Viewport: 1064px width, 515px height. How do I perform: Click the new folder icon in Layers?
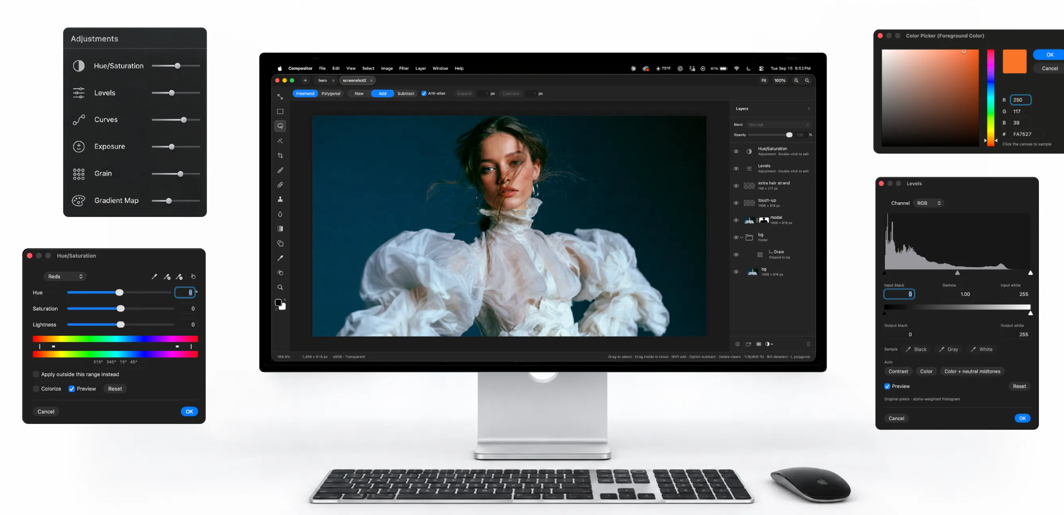coord(748,344)
